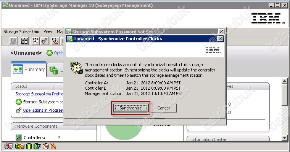Click the green-yellow cylinder status bar icon
Screen dimensions: 290x152
point(29,146)
